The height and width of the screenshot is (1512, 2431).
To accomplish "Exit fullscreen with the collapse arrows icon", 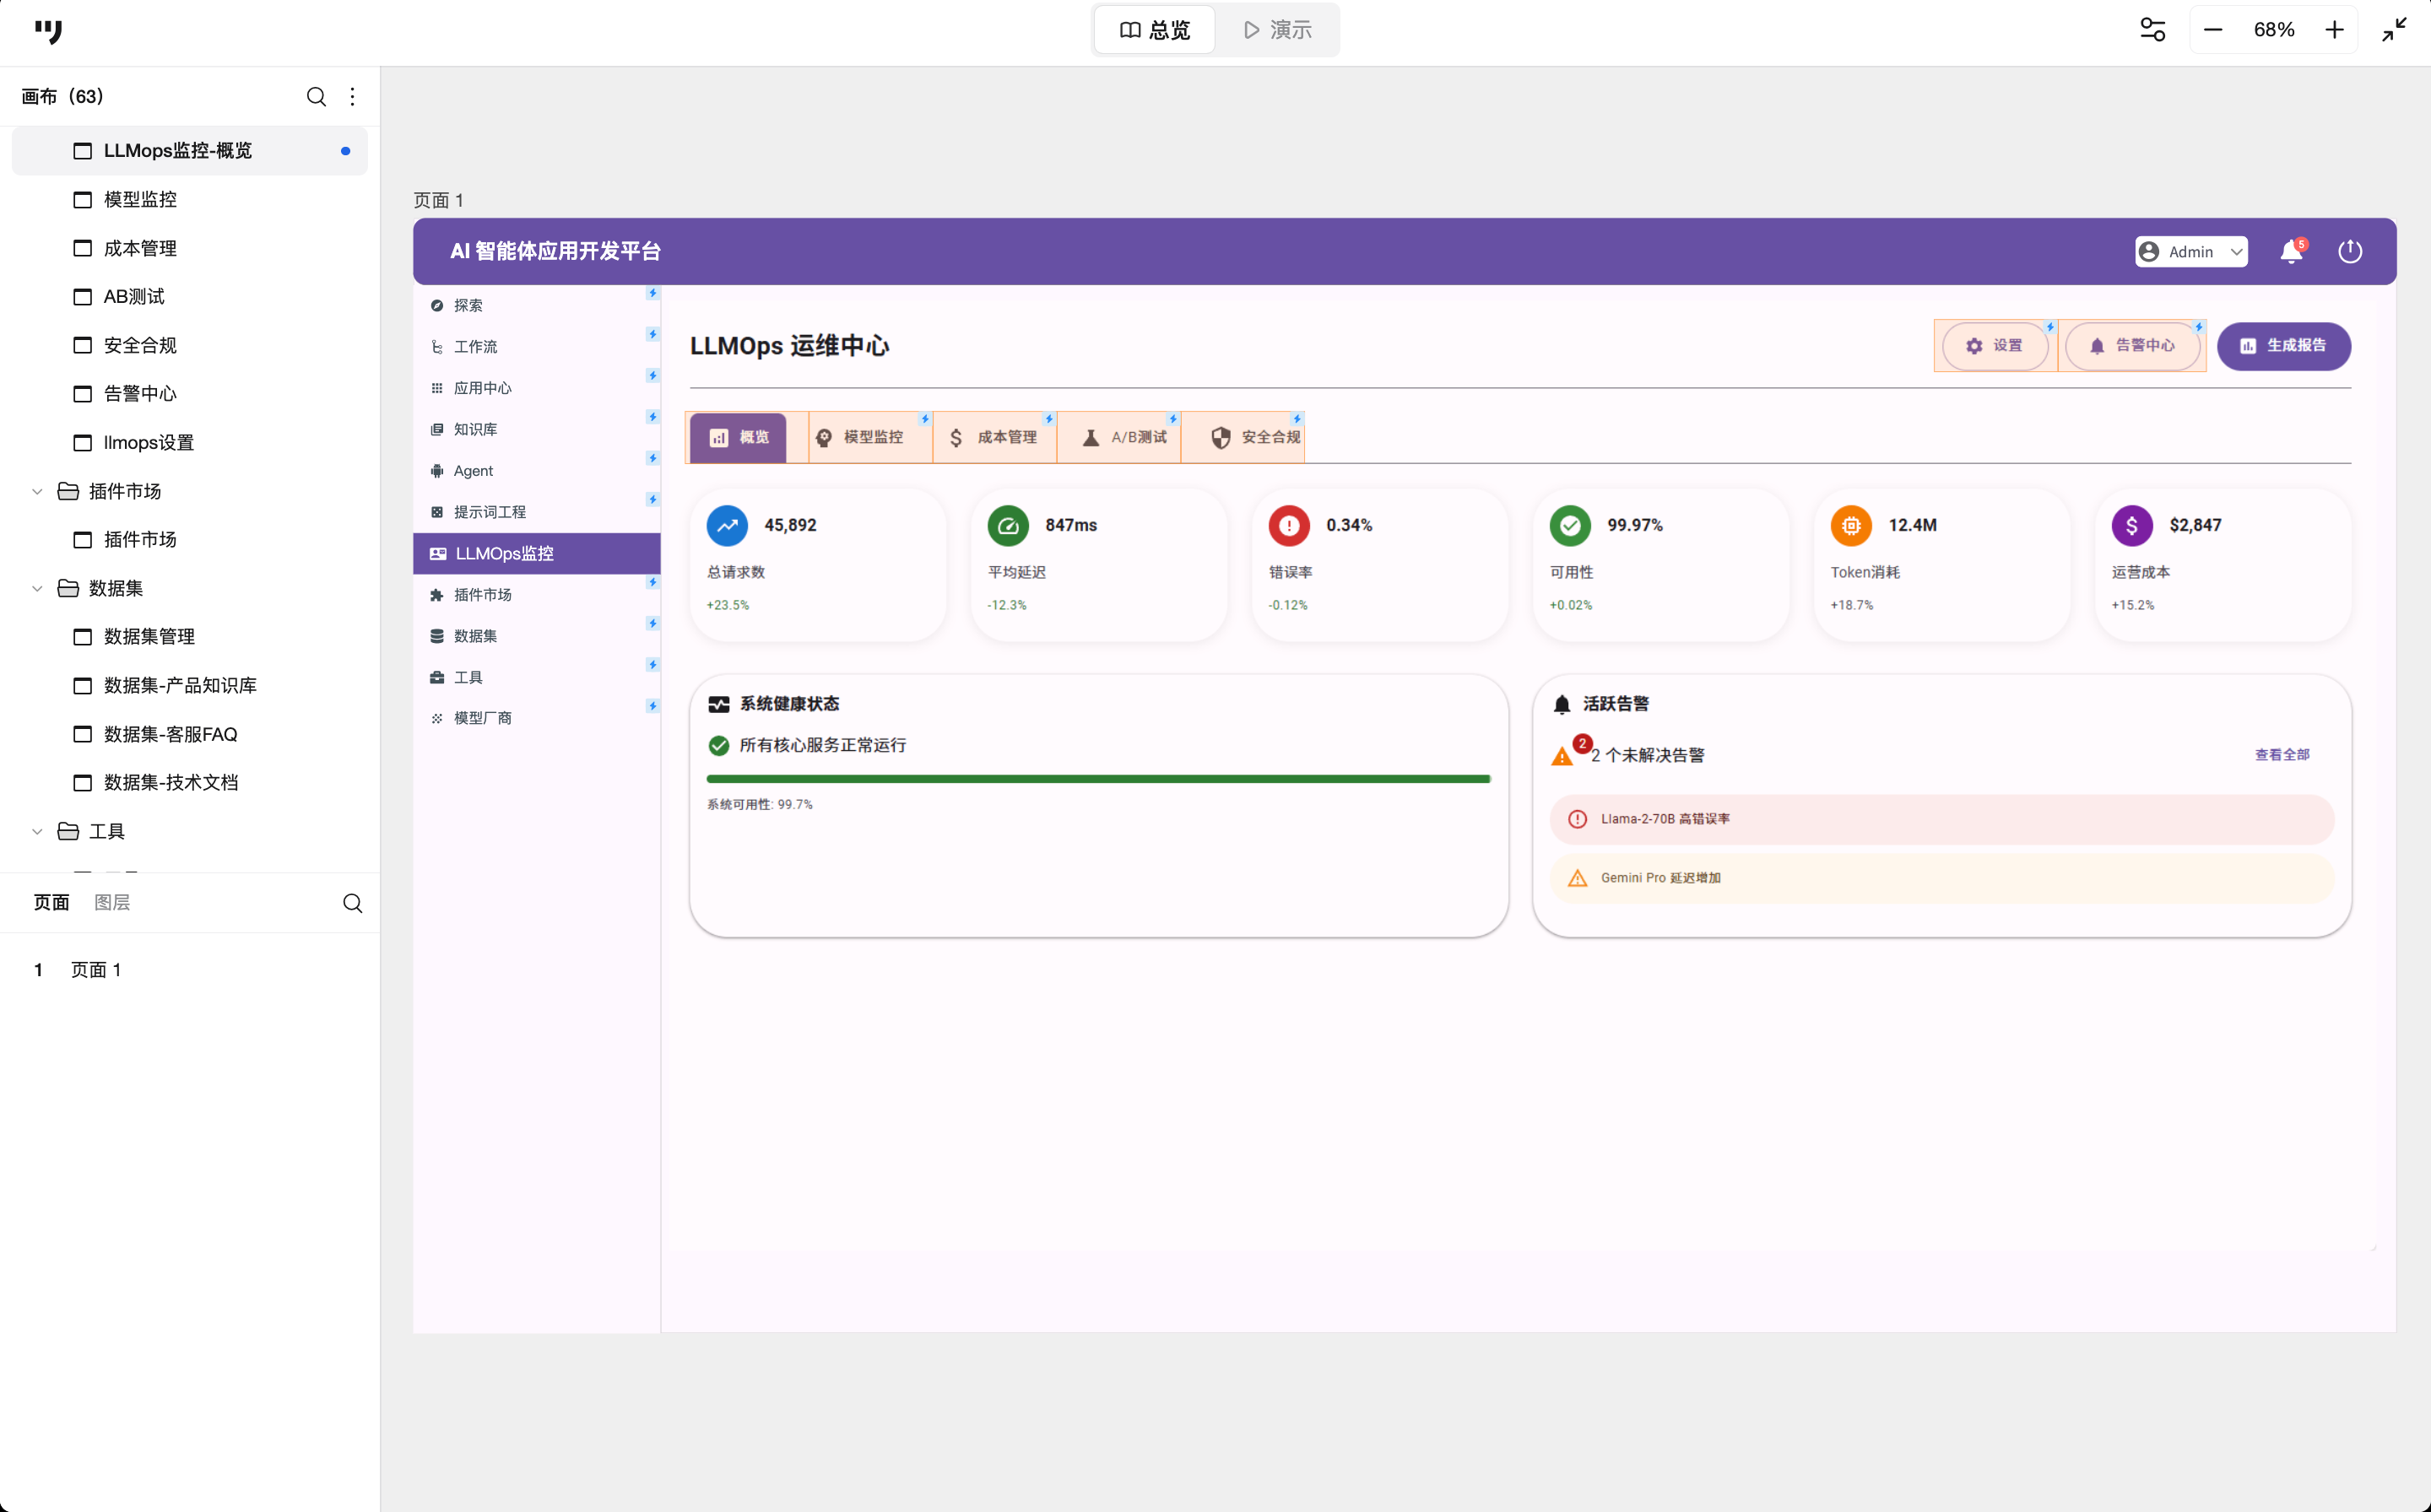I will pos(2394,30).
